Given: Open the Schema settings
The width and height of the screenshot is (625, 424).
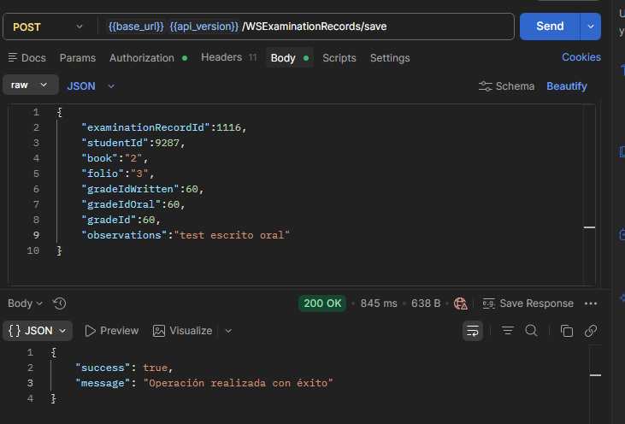Looking at the screenshot, I should click(506, 86).
